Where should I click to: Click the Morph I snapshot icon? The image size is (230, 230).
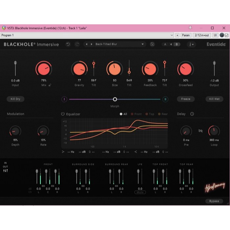tap(64, 99)
